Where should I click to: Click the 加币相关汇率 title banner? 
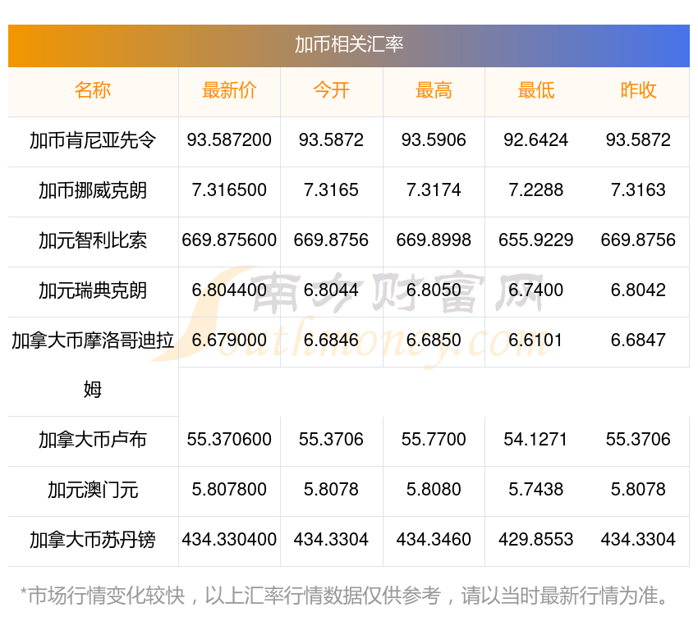tap(349, 44)
